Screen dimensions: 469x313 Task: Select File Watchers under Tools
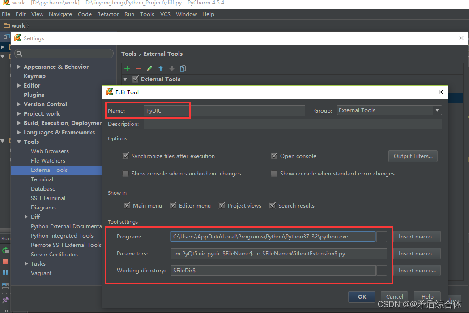tap(48, 161)
